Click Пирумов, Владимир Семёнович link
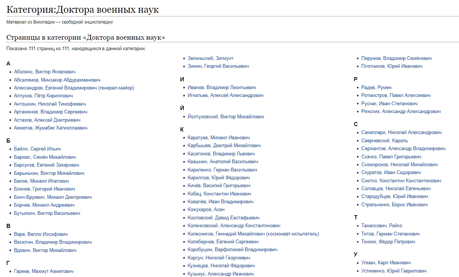This screenshot has height=277, width=459. pos(396,58)
